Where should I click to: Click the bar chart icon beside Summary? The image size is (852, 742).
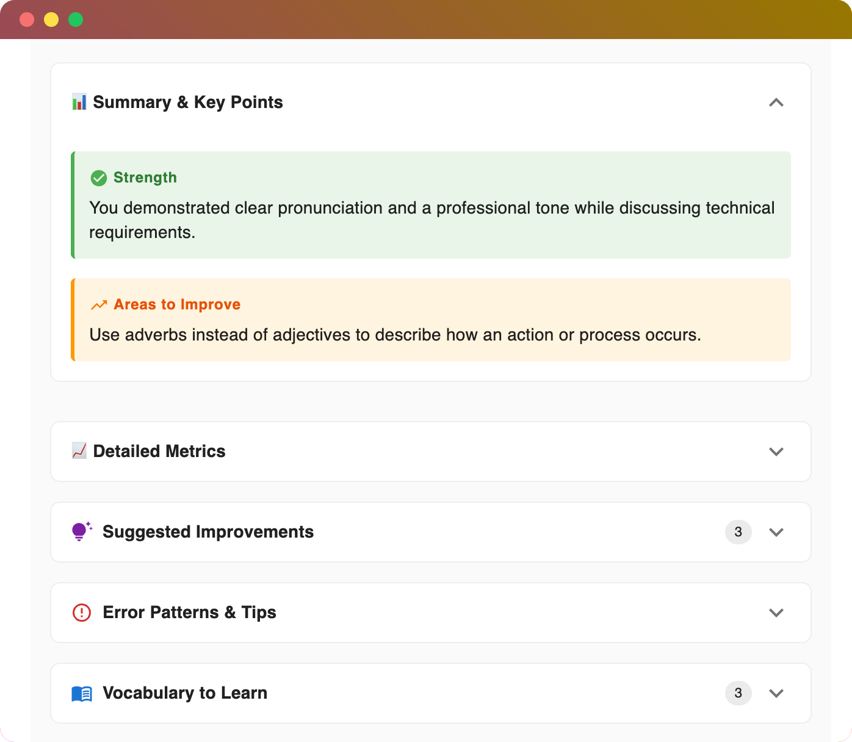[79, 102]
